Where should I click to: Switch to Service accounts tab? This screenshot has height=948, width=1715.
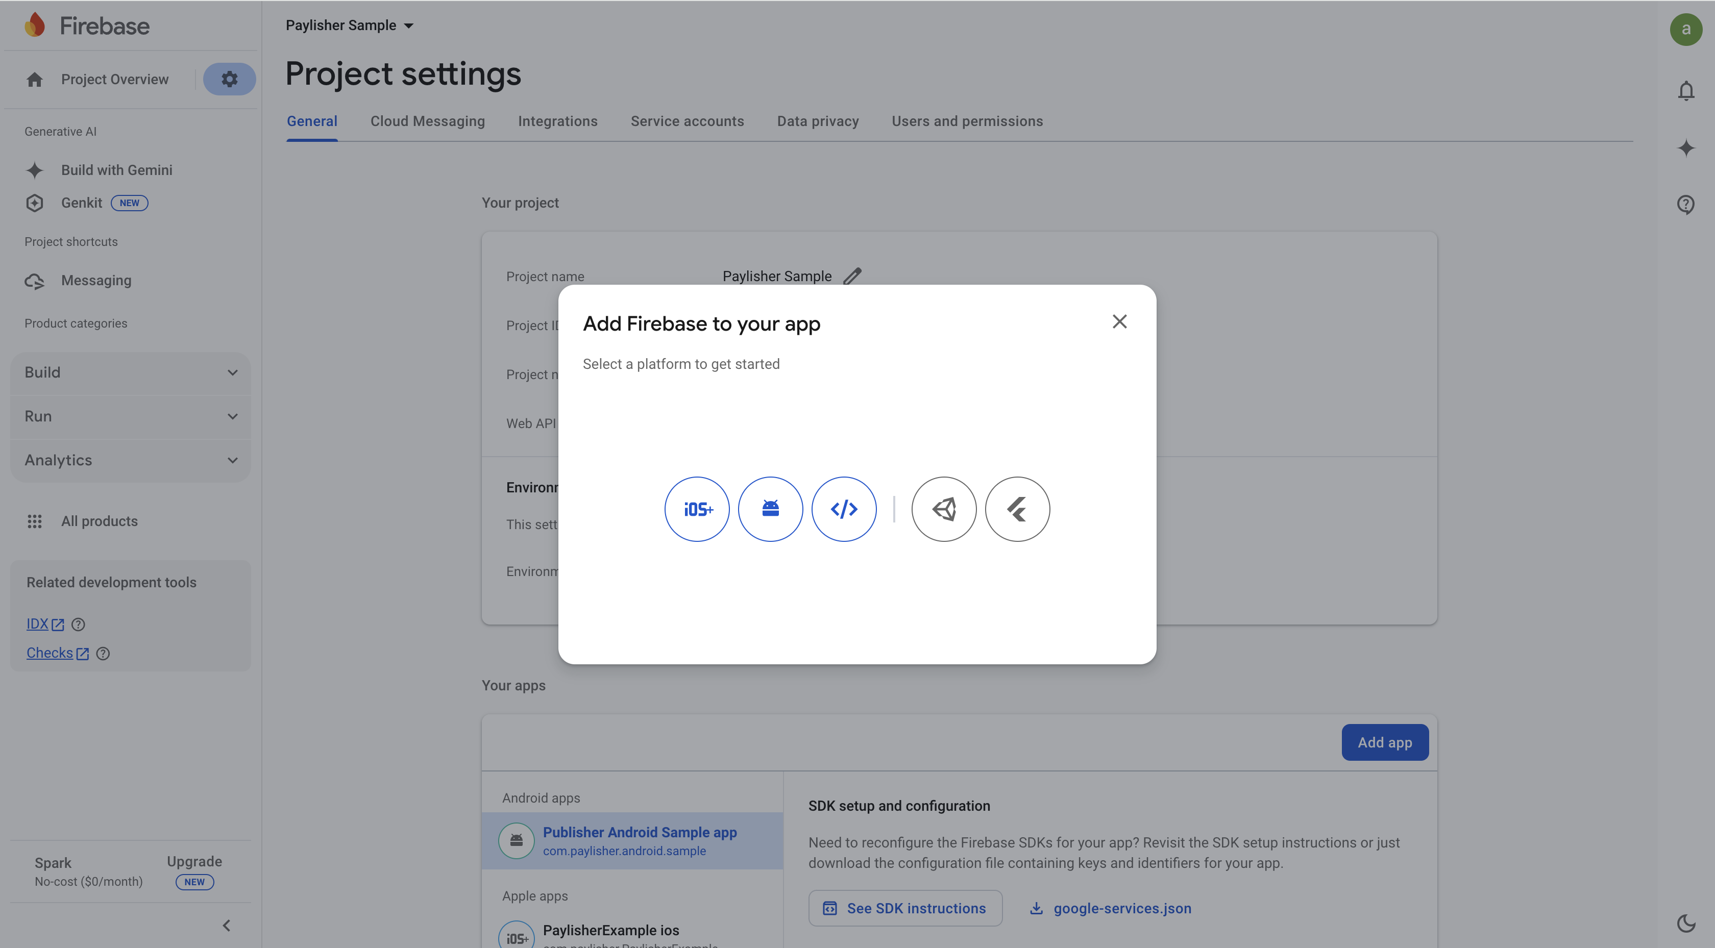pos(687,121)
